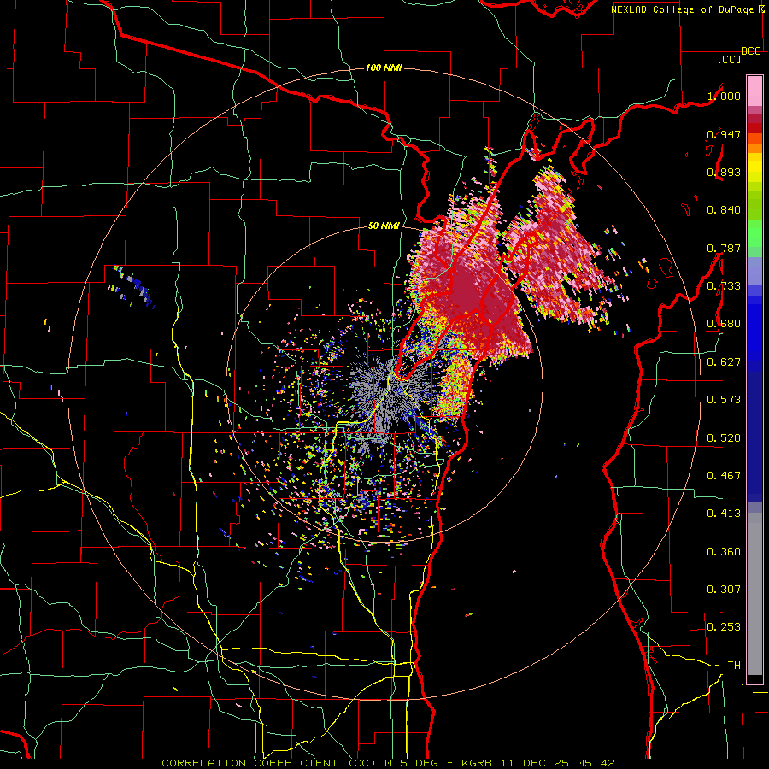Click the 0.307 legend value
Viewport: 769px width, 769px height.
click(x=724, y=590)
